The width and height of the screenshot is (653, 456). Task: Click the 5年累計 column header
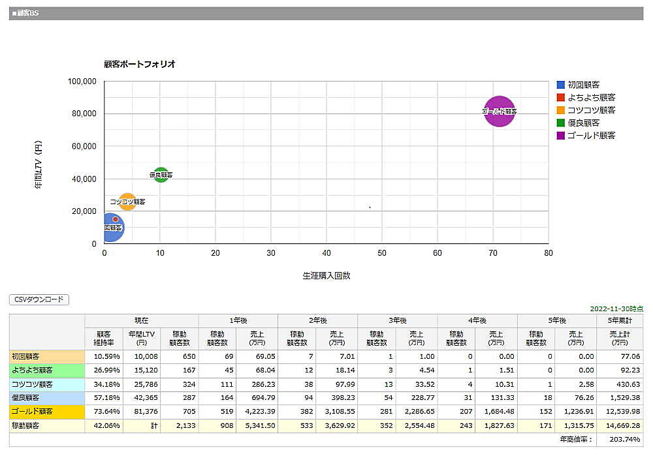[x=620, y=320]
